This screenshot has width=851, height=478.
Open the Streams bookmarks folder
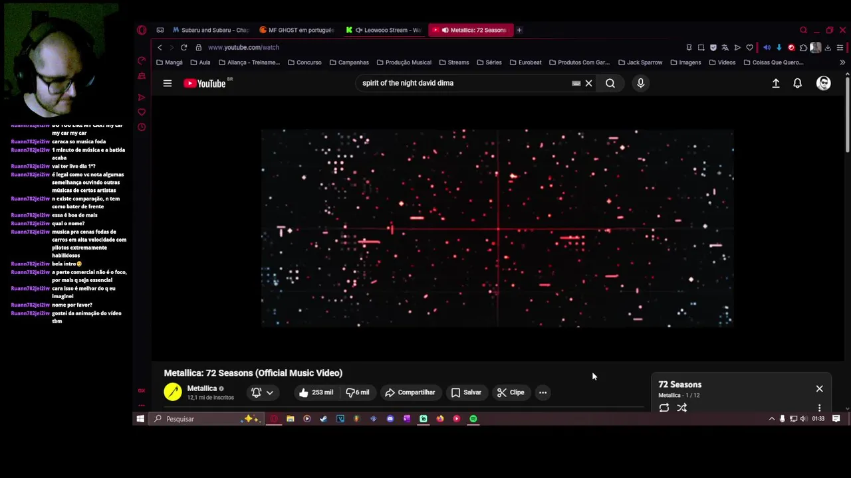tap(454, 62)
